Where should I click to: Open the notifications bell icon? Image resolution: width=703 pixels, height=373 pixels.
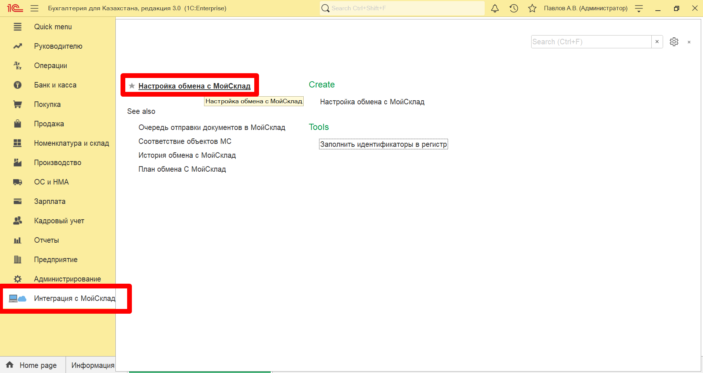[495, 8]
